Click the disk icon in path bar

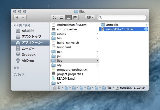(x=55, y=88)
